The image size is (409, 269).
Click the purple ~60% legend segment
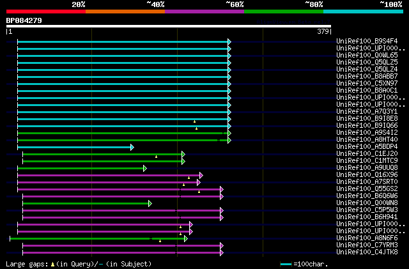pyautogui.click(x=204, y=12)
